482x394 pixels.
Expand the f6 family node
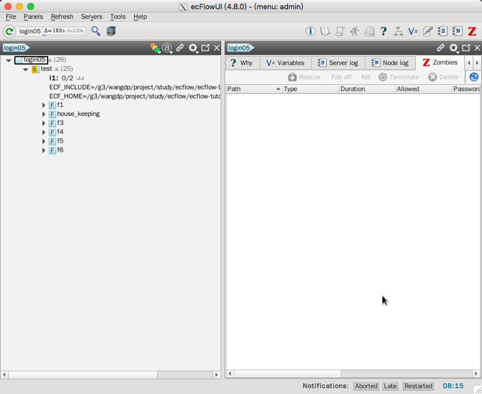point(44,150)
